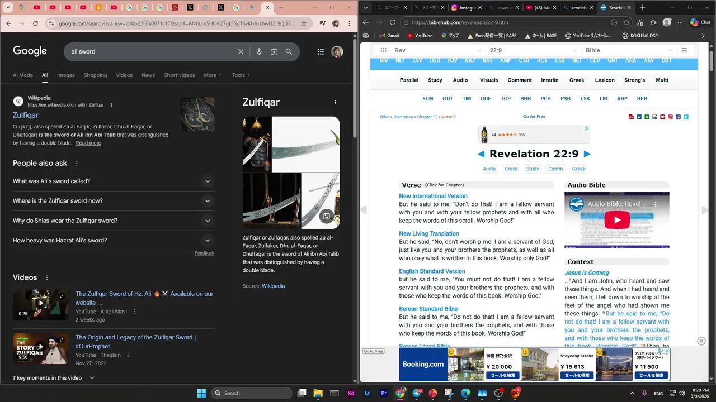Open the Interlin tab on BibleHub
This screenshot has height=402, width=716.
(550, 80)
